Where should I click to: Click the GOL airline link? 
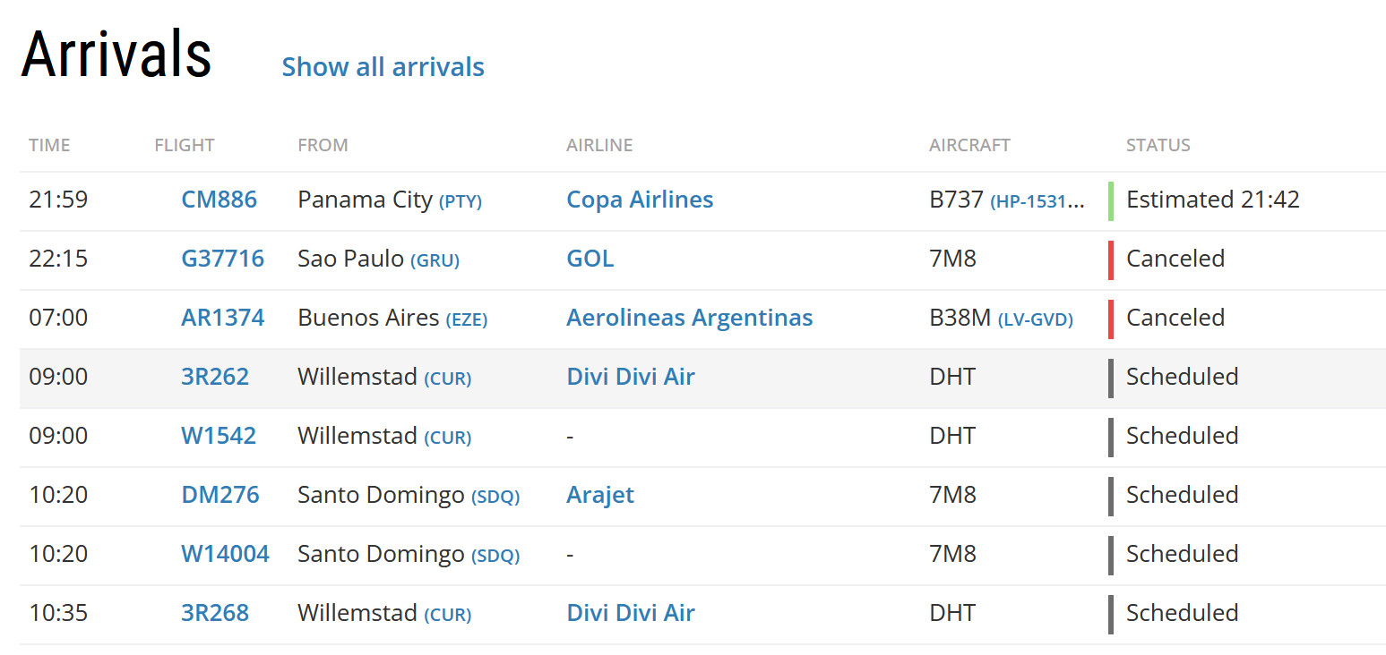coord(590,259)
